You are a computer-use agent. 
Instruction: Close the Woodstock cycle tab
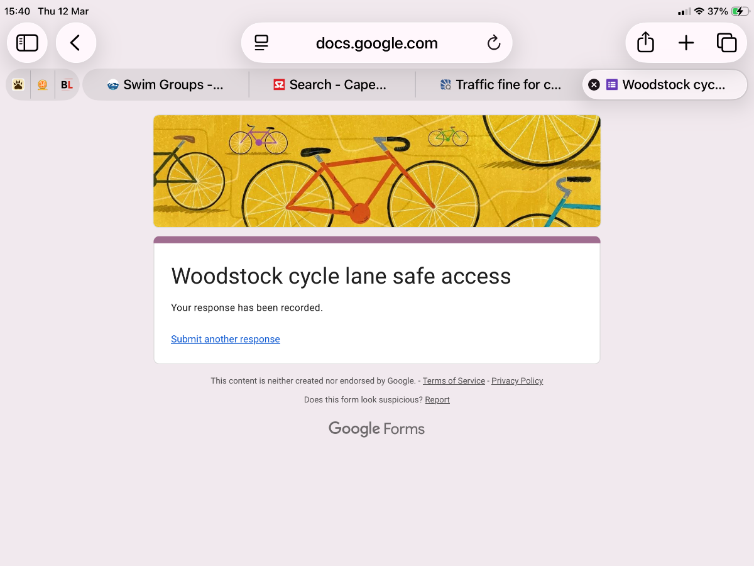point(594,85)
